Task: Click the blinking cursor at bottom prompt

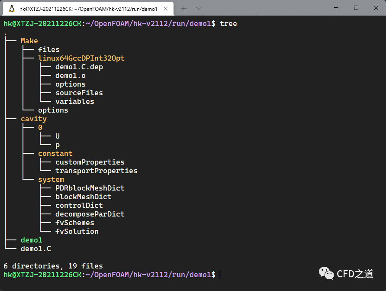Action: click(220, 275)
